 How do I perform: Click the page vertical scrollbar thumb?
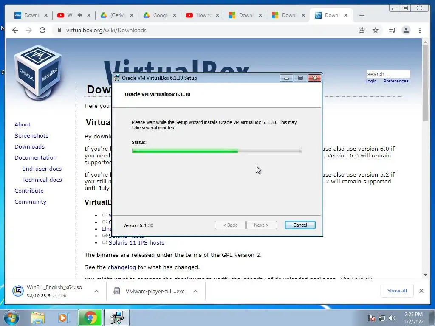coord(425,83)
